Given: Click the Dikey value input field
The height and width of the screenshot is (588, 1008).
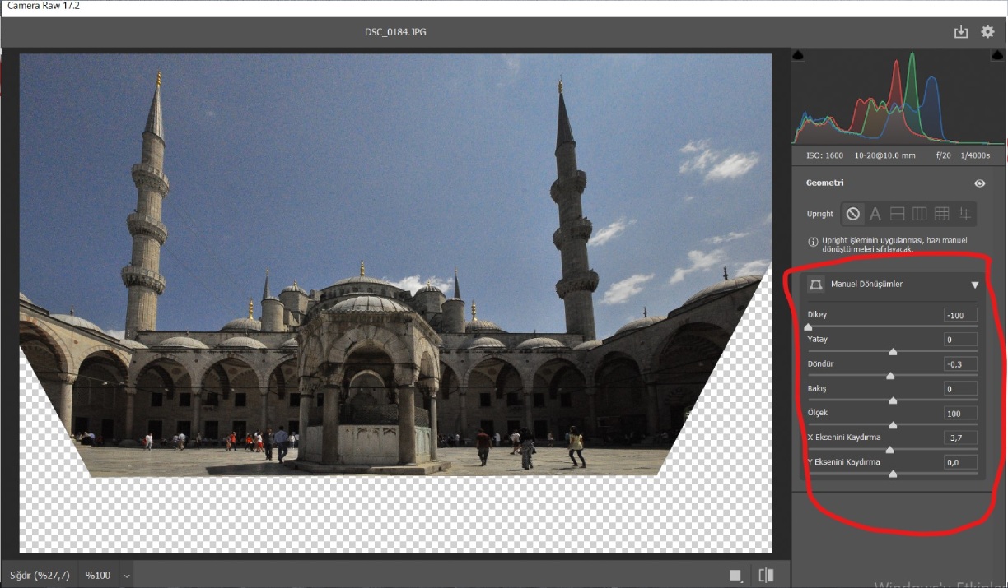Looking at the screenshot, I should [960, 315].
